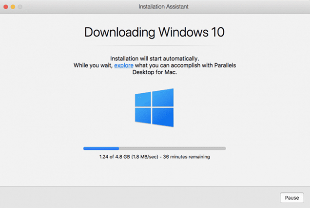The height and width of the screenshot is (208, 310).
Task: Minimize the window with the yellow button
Action: point(13,7)
